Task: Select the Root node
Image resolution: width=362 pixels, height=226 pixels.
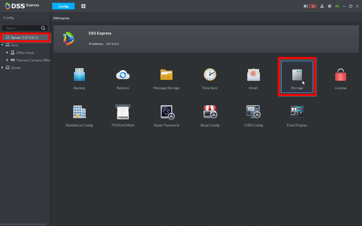Action: 14,45
